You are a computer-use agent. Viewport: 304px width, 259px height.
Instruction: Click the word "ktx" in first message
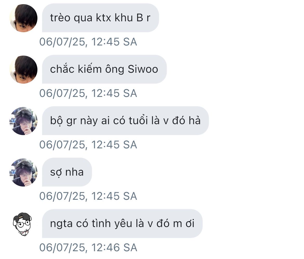pyautogui.click(x=103, y=18)
